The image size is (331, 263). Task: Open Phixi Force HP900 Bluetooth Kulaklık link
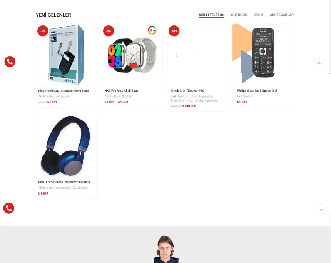(64, 182)
